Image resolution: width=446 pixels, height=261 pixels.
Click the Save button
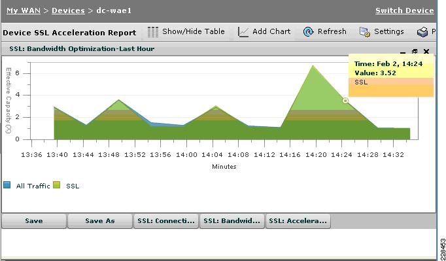tap(34, 221)
